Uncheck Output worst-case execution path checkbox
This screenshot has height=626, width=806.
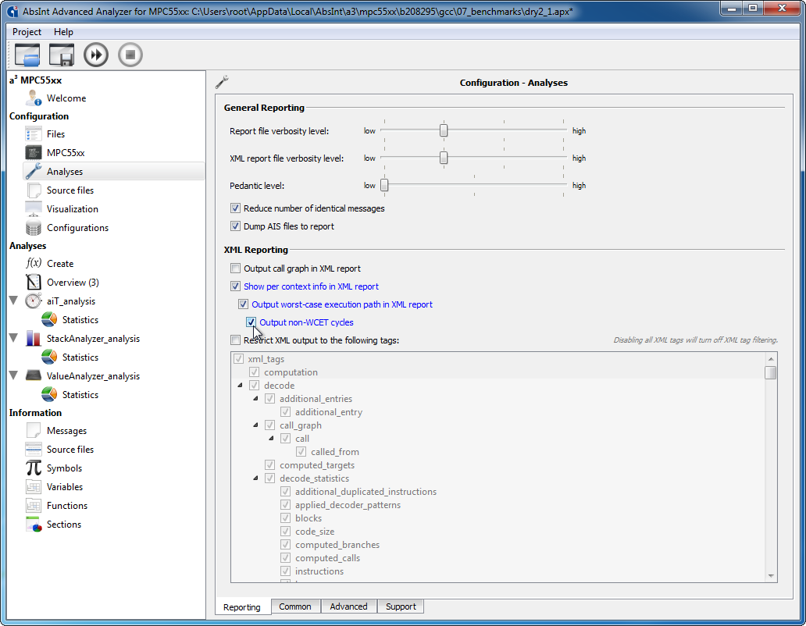(x=243, y=304)
